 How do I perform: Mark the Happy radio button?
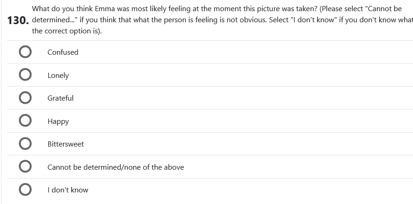[x=25, y=121]
